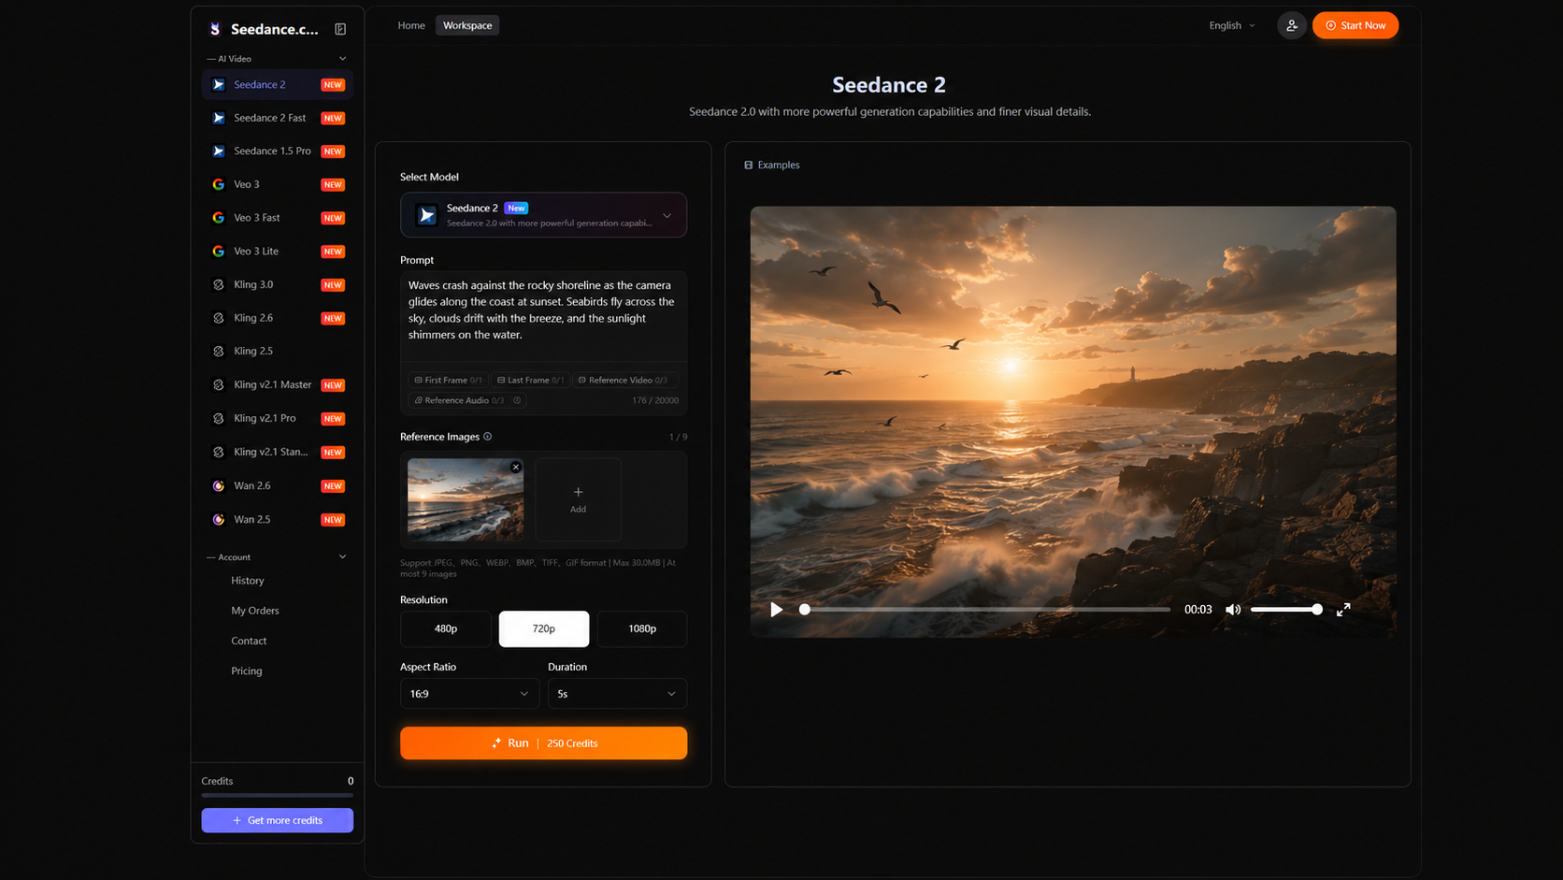Image resolution: width=1563 pixels, height=880 pixels.
Task: Click the Seedance 2 sidebar icon
Action: pyautogui.click(x=219, y=84)
